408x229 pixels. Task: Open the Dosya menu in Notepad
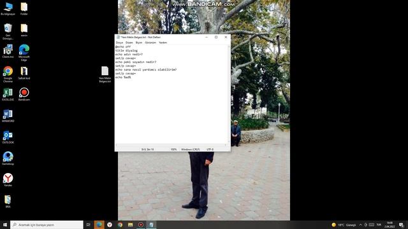(x=119, y=43)
